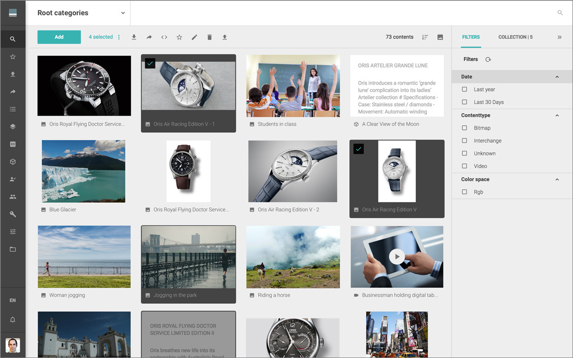Deselect the Oris Air Racing Edition V - 1 checkmark
Image resolution: width=573 pixels, height=358 pixels.
[x=150, y=63]
